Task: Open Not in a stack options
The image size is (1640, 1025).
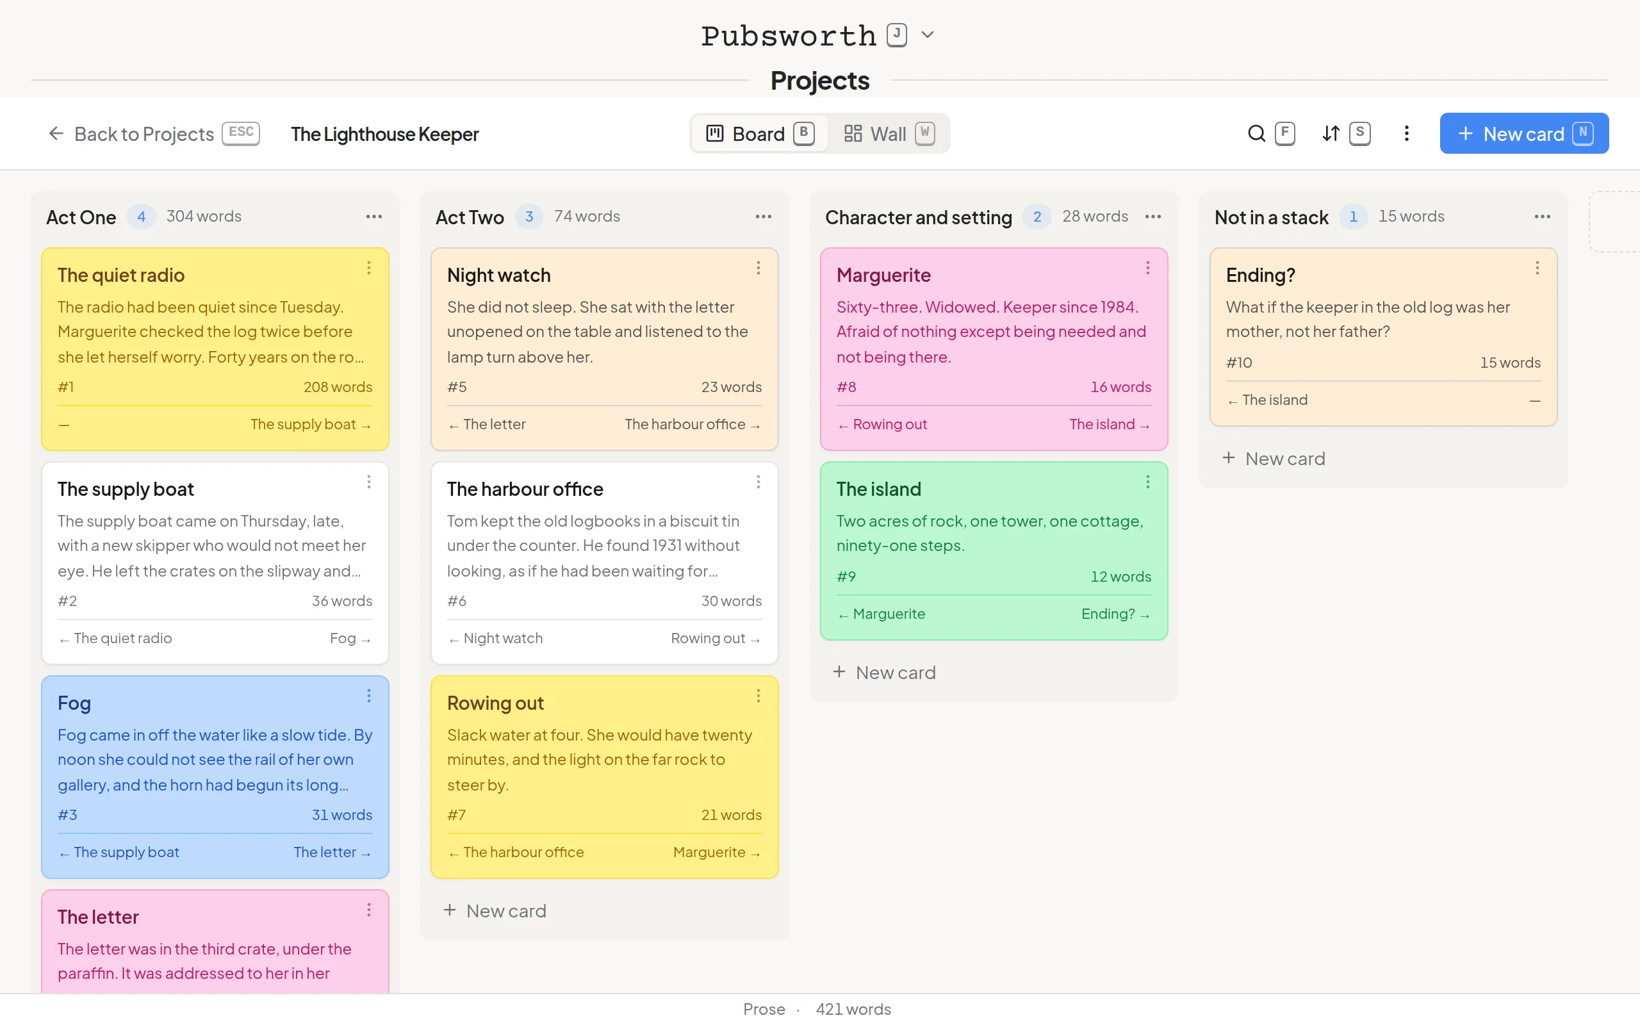Action: click(1543, 217)
